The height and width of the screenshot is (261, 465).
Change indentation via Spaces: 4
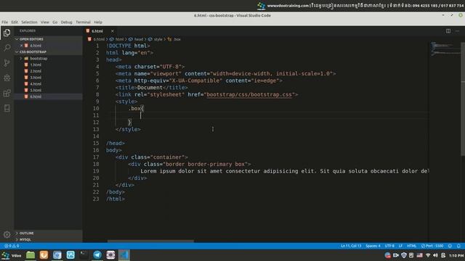pos(373,246)
